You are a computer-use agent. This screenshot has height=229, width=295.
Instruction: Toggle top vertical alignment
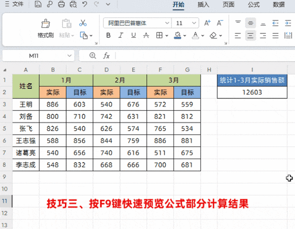click(x=238, y=23)
